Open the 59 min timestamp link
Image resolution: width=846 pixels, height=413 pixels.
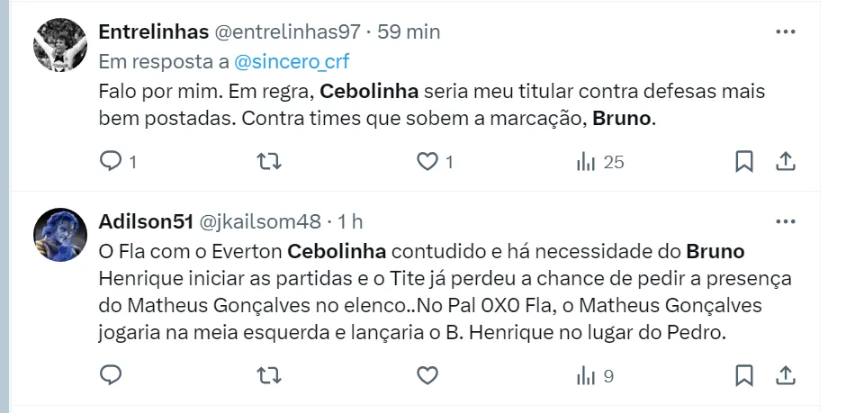pos(409,31)
